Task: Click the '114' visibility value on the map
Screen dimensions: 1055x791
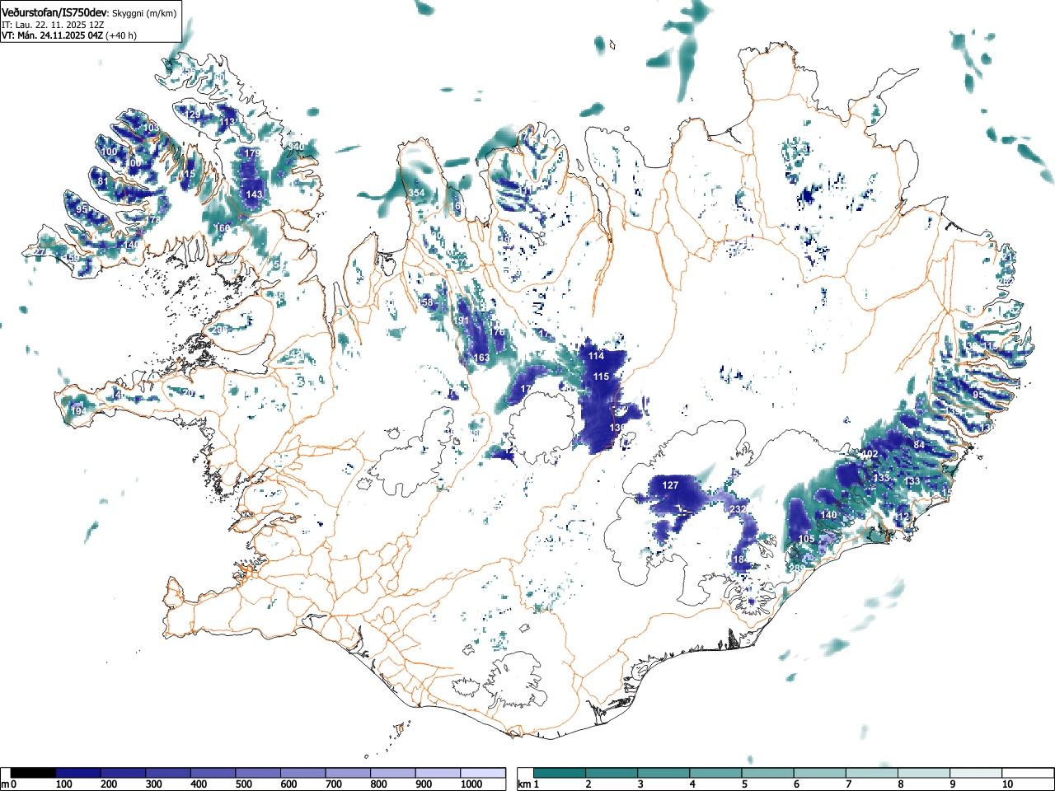Action: coord(596,356)
